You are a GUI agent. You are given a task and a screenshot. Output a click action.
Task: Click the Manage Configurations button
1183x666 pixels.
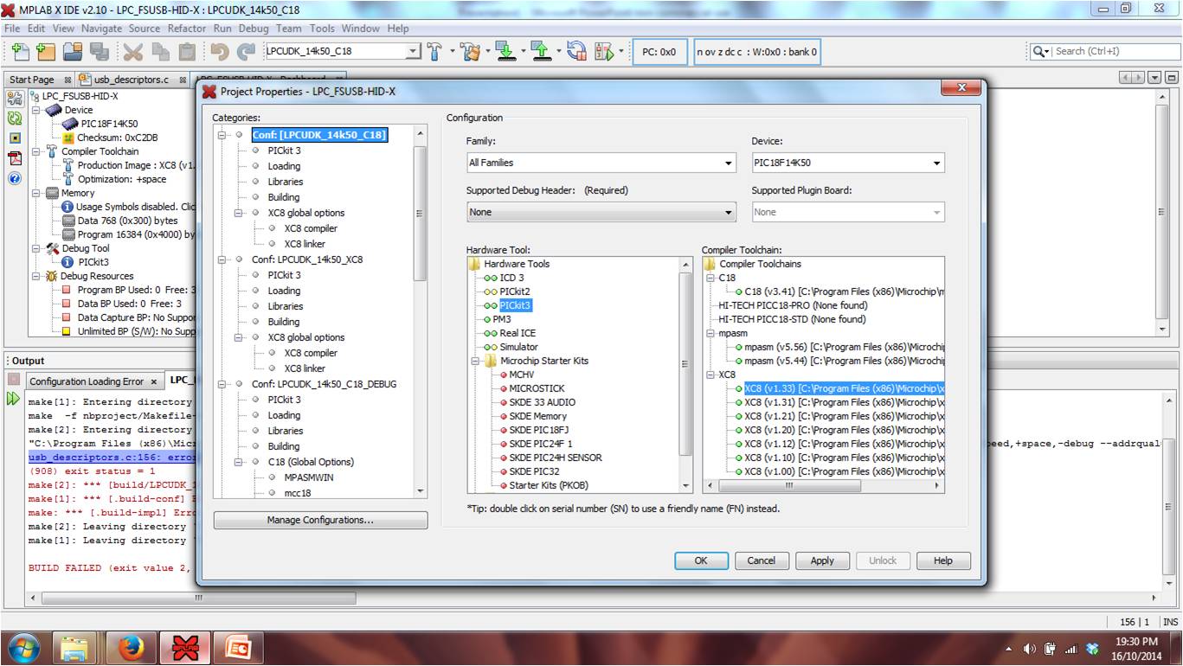click(x=320, y=520)
